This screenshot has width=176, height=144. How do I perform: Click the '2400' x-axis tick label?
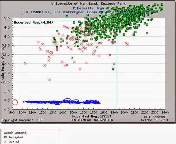[165, 112]
